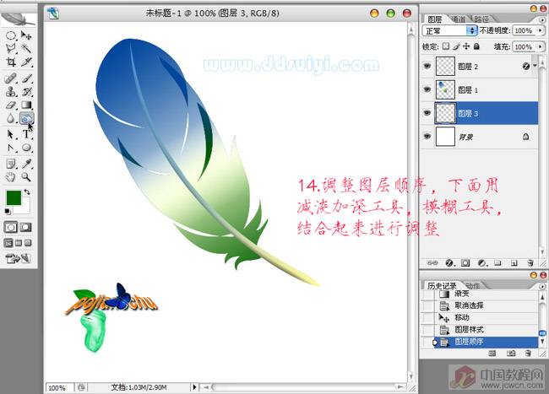The image size is (549, 394).
Task: Switch to Standard editing mode
Action: click(x=10, y=228)
